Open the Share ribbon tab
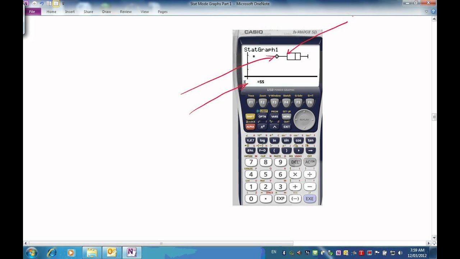 click(88, 12)
